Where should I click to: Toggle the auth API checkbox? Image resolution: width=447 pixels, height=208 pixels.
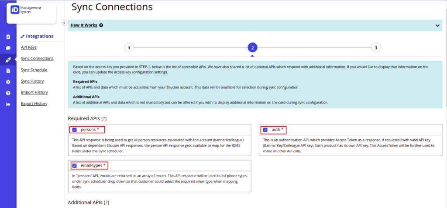click(265, 130)
